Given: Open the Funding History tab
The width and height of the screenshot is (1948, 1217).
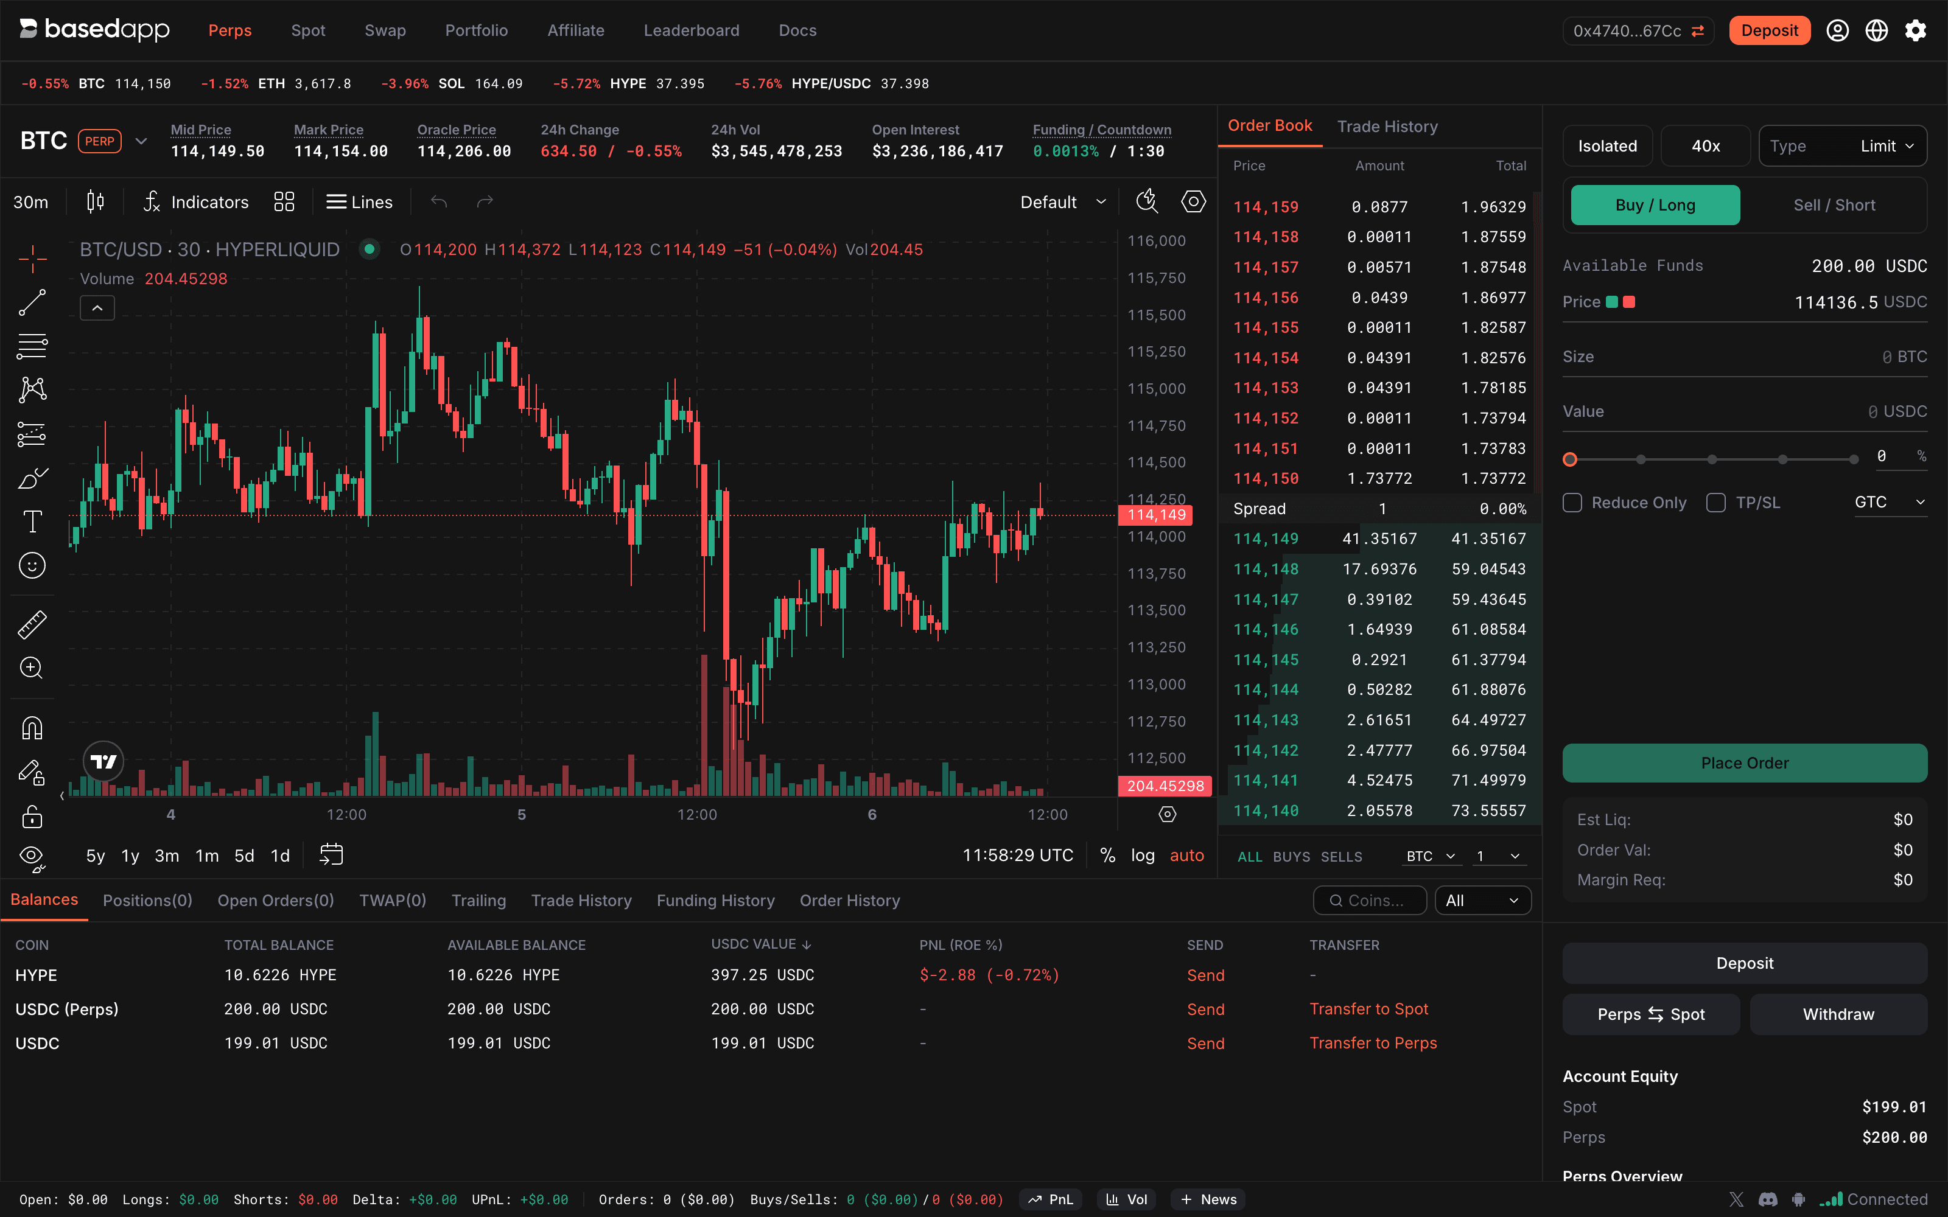Looking at the screenshot, I should [x=715, y=901].
